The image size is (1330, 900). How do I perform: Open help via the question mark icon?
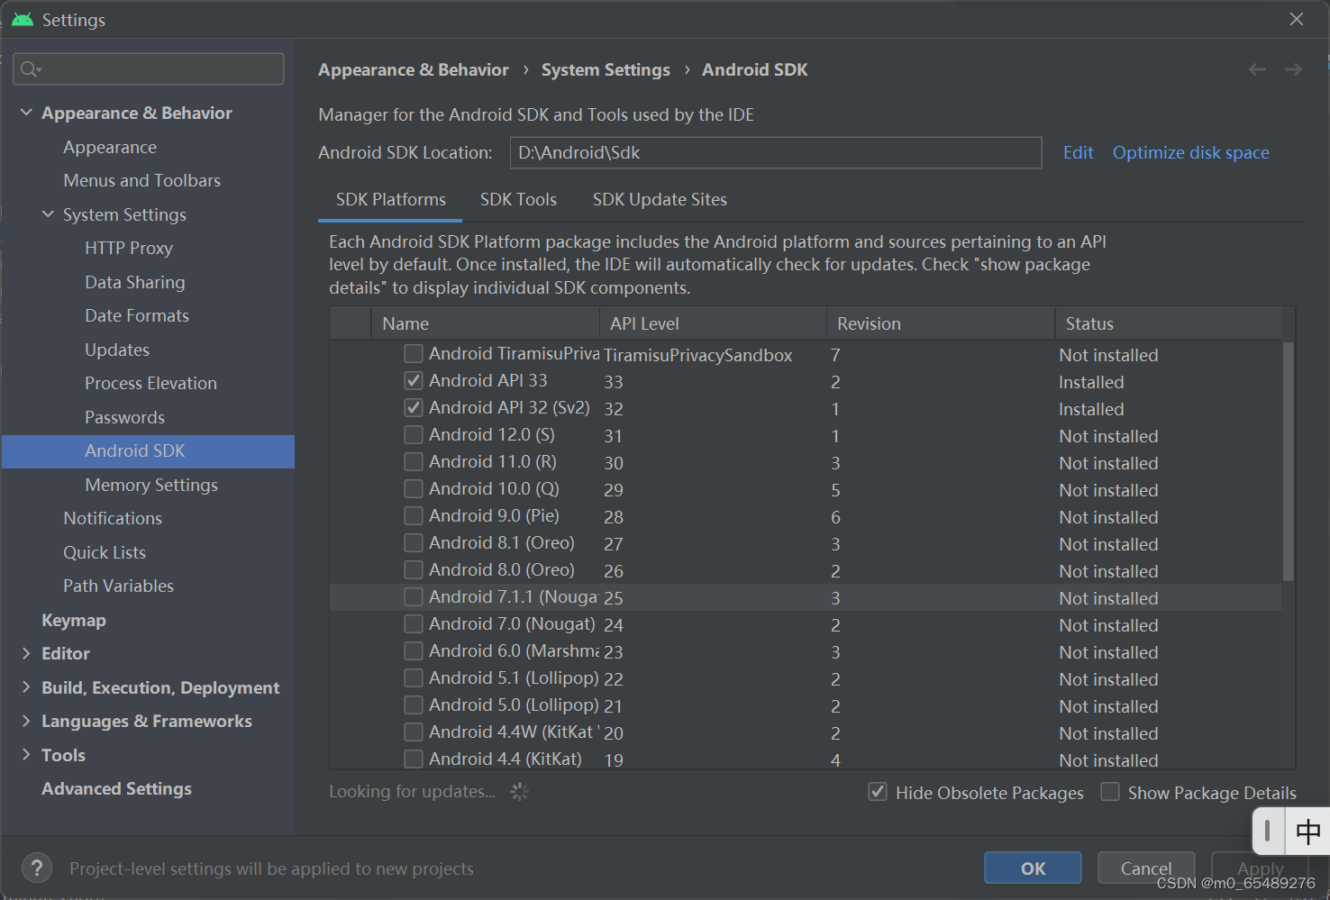tap(36, 868)
